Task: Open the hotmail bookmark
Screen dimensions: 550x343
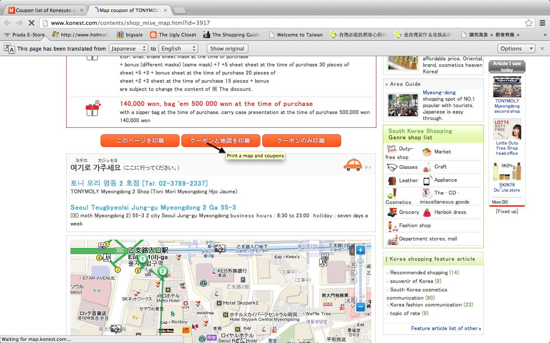Action: 80,35
